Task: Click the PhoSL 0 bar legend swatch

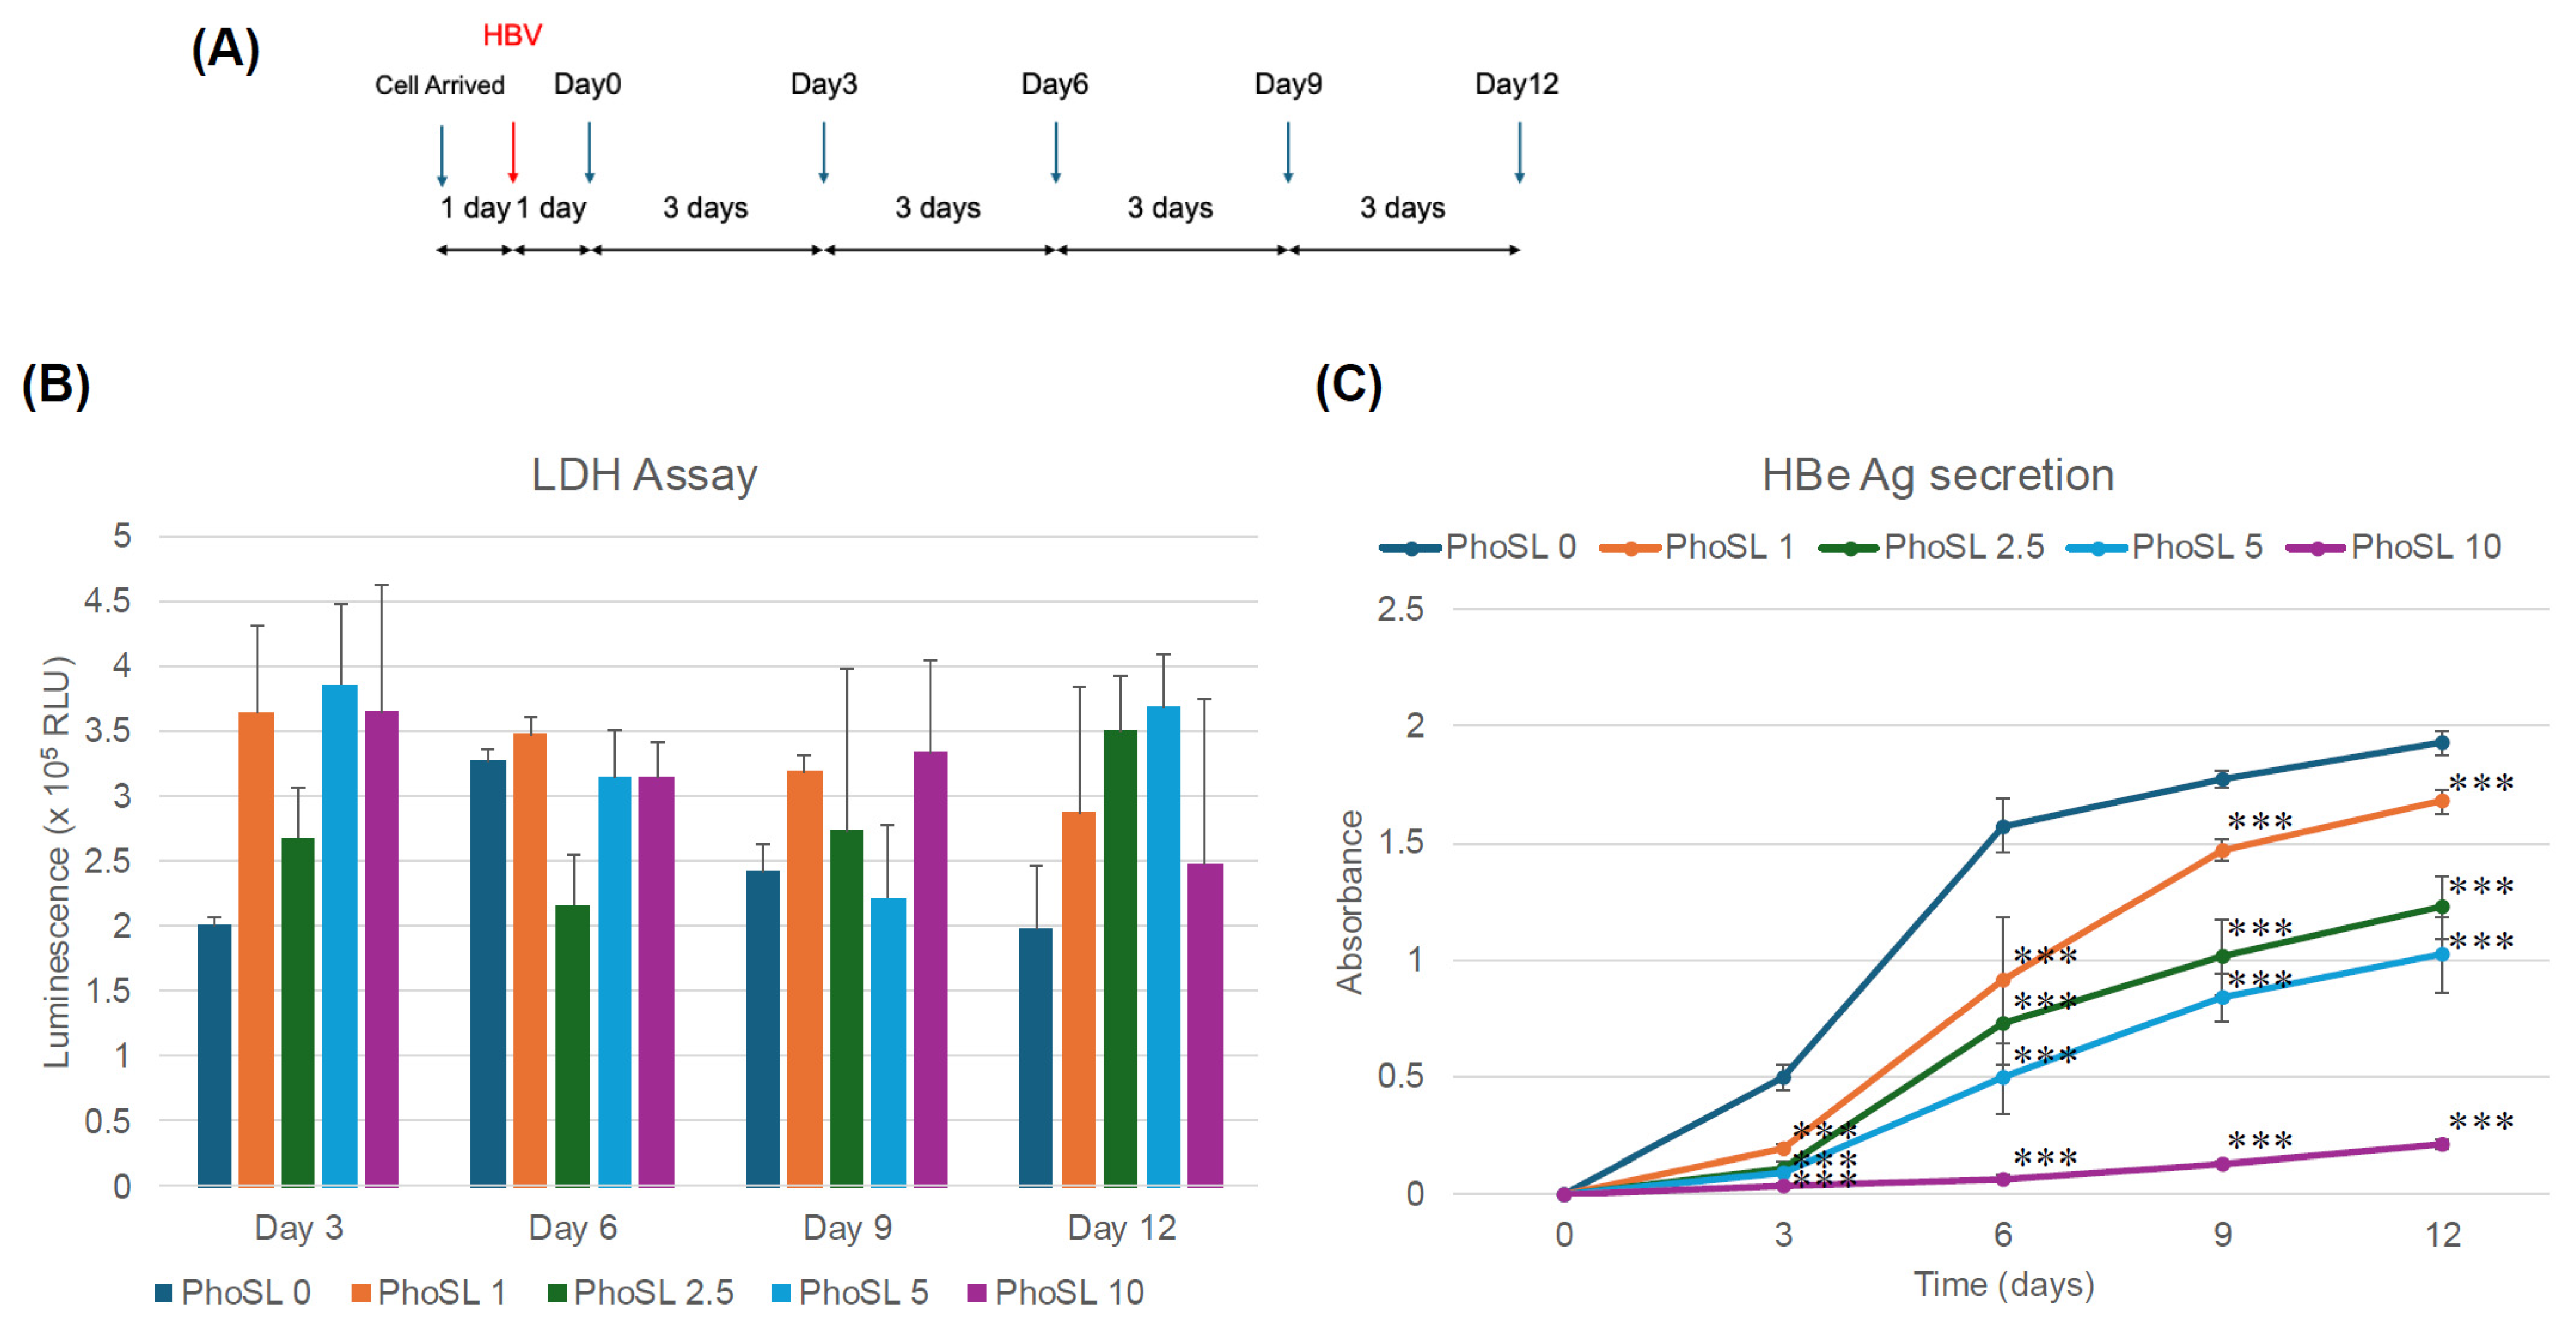Action: [164, 1293]
